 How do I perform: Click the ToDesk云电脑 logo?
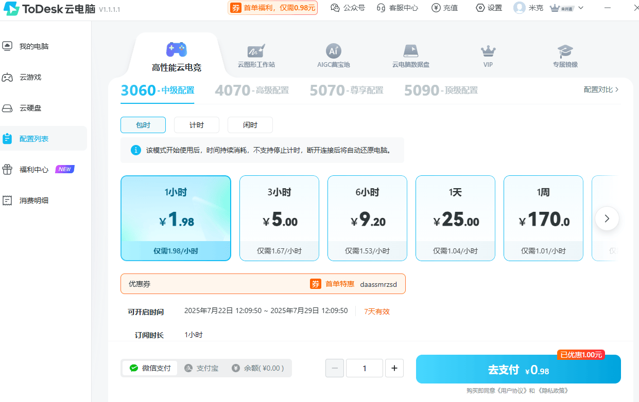click(x=49, y=9)
